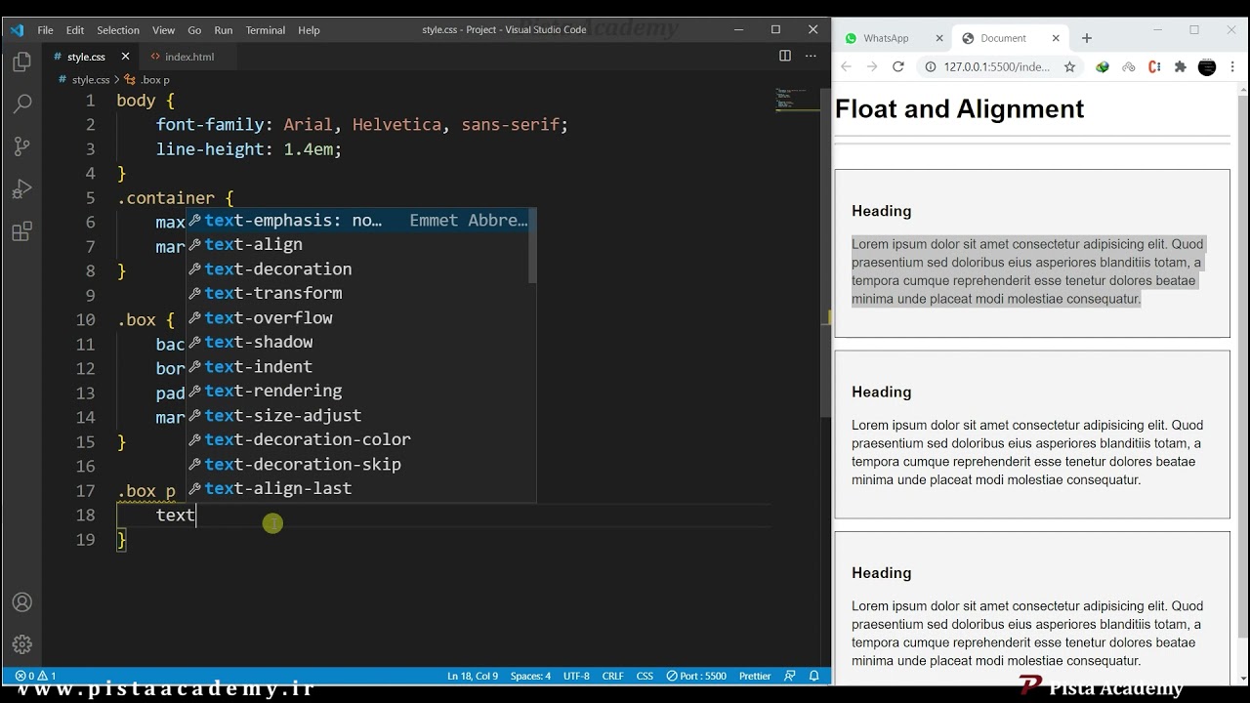The height and width of the screenshot is (703, 1250).
Task: Click the feedback icon in status bar
Action: (x=790, y=676)
